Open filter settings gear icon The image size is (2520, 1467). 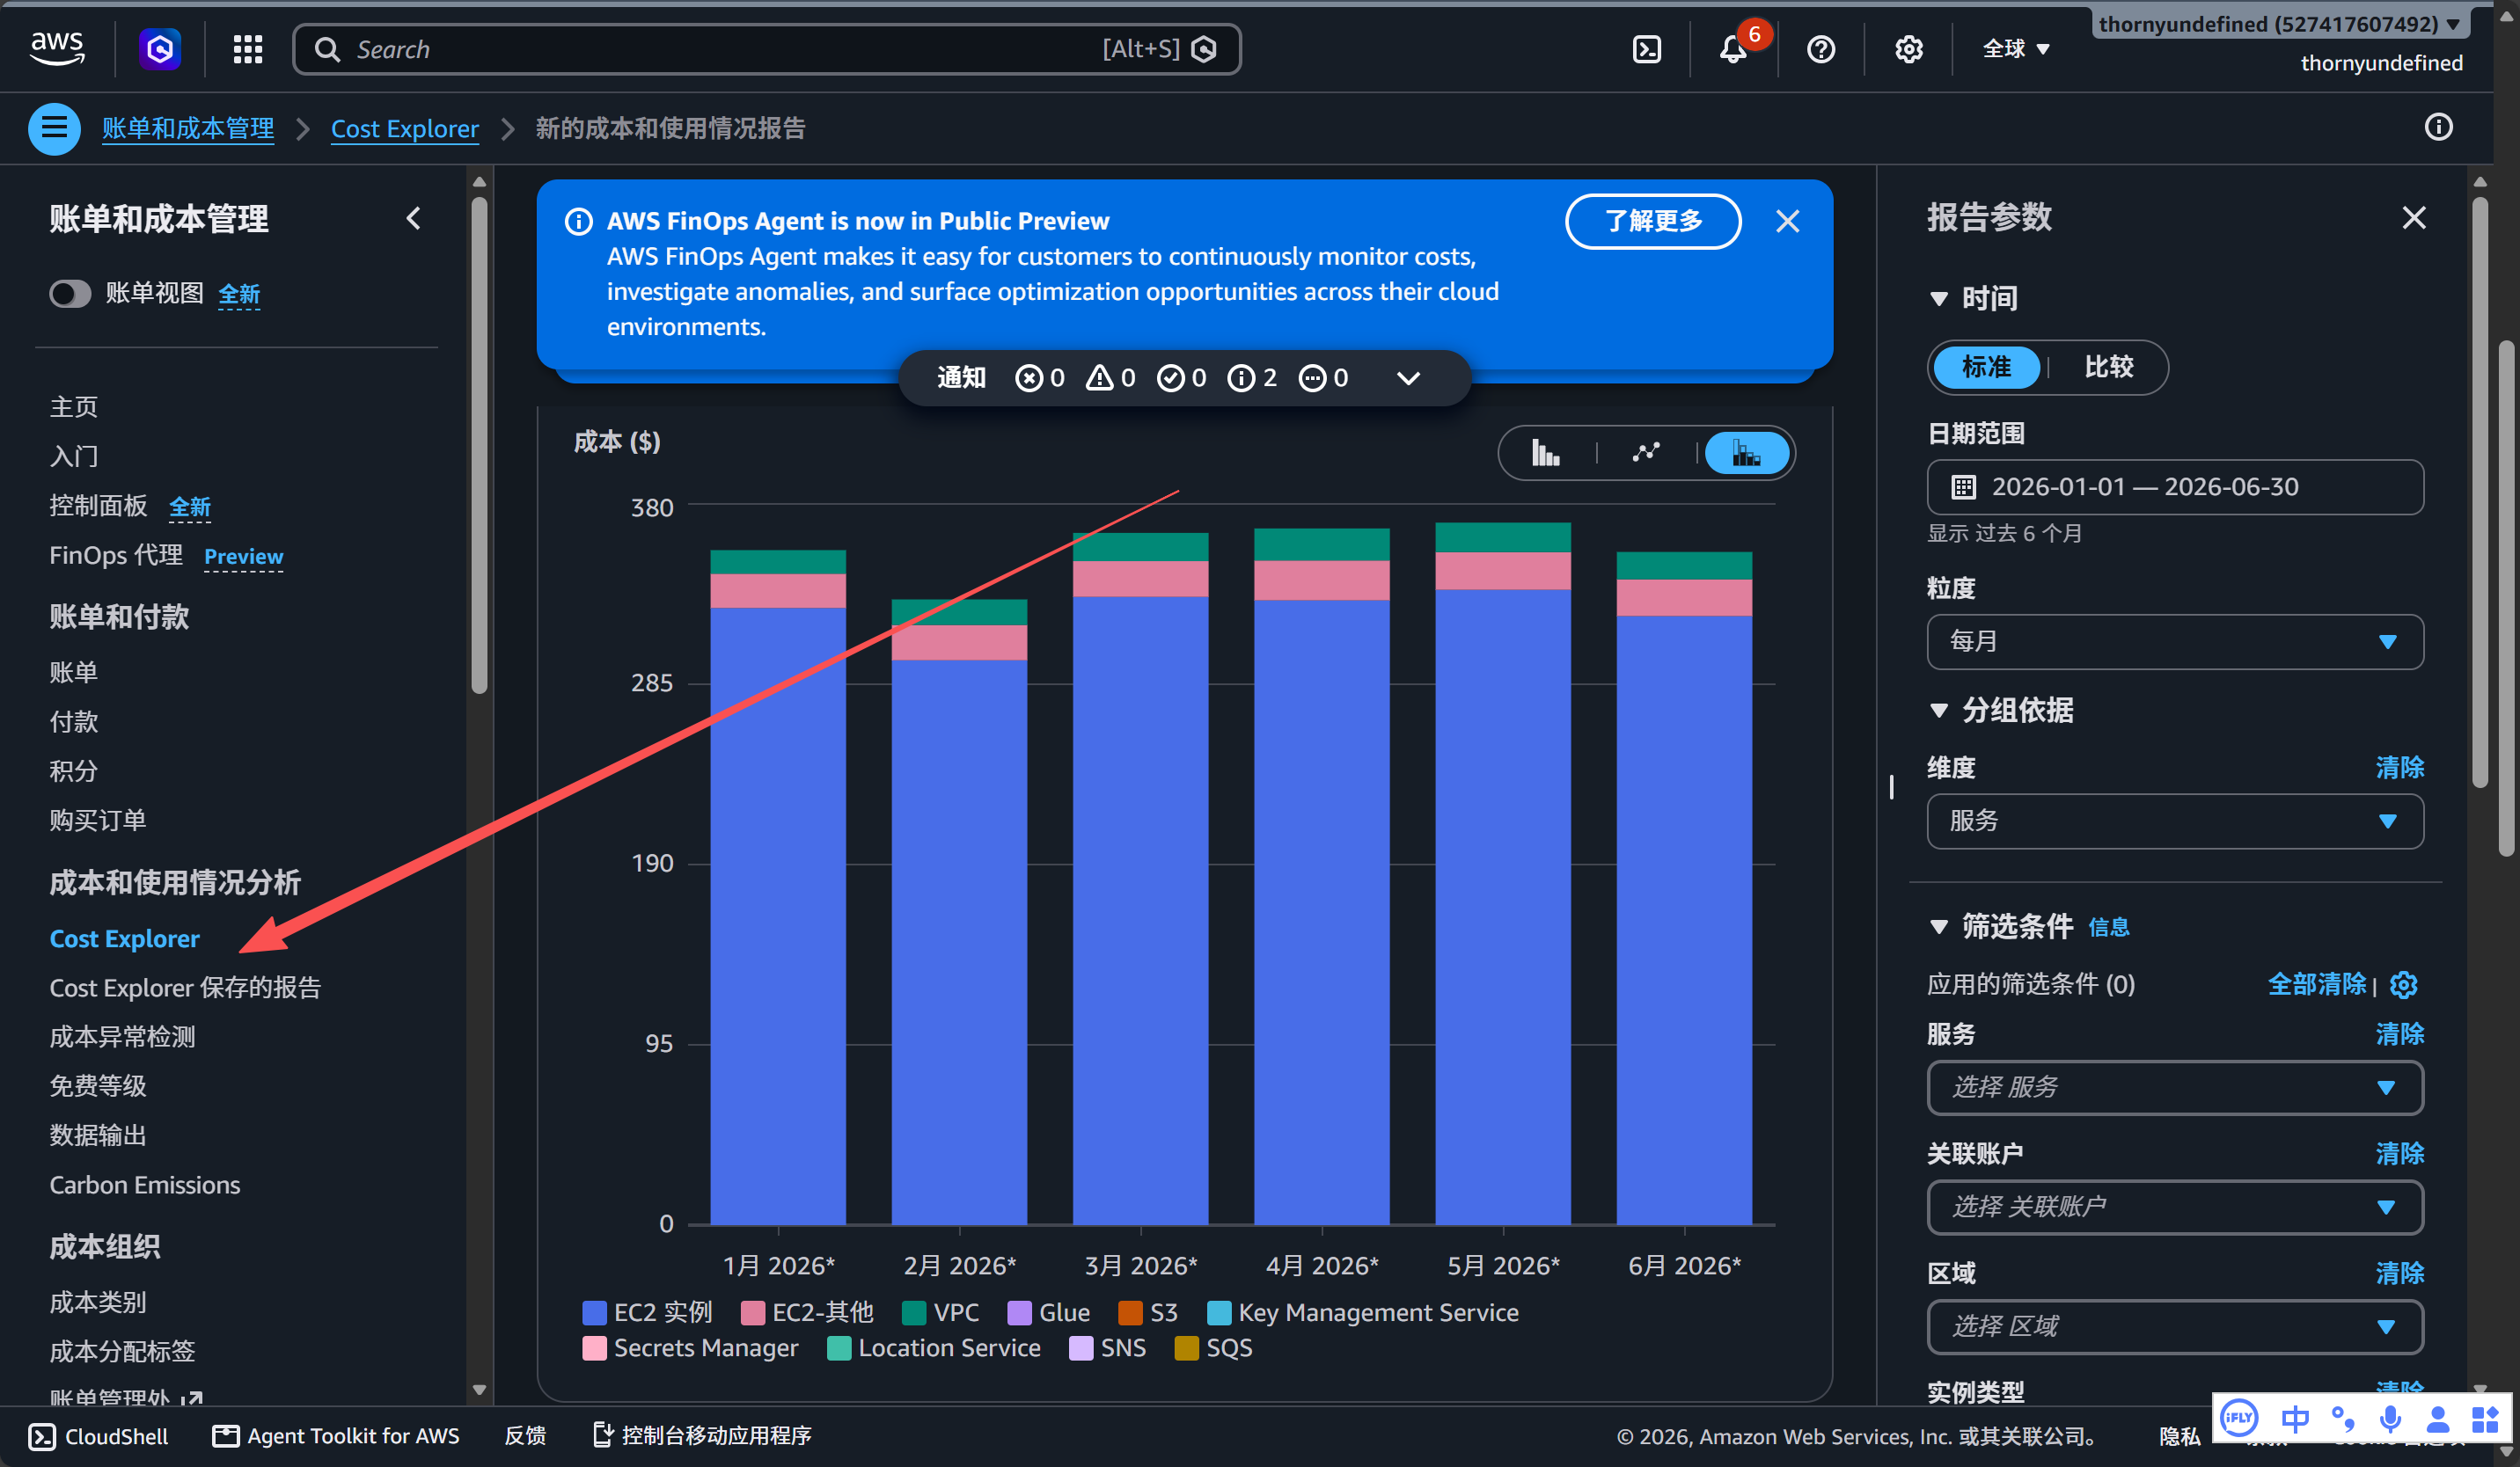click(x=2404, y=984)
